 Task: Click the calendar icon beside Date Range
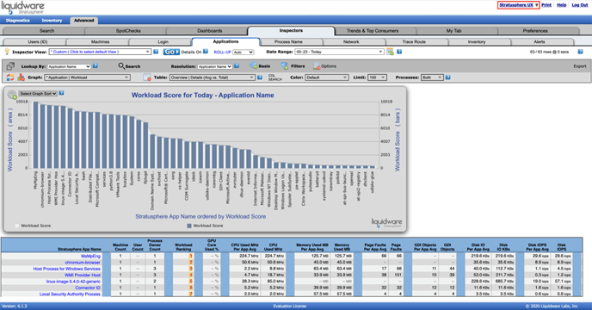(390, 52)
